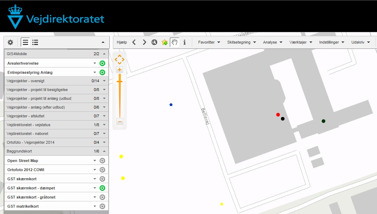Image resolution: width=377 pixels, height=214 pixels.
Task: Select the Arealerhvervelse layer name
Action: point(23,63)
